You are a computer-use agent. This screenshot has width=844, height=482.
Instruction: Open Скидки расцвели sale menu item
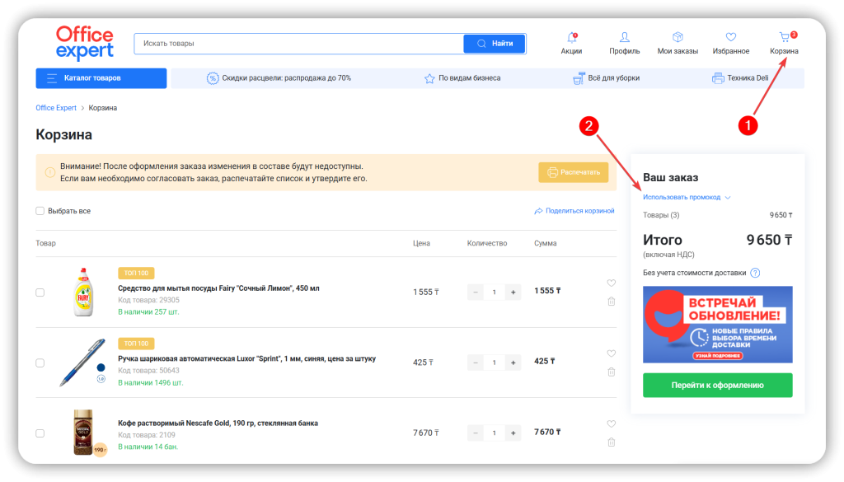point(279,78)
